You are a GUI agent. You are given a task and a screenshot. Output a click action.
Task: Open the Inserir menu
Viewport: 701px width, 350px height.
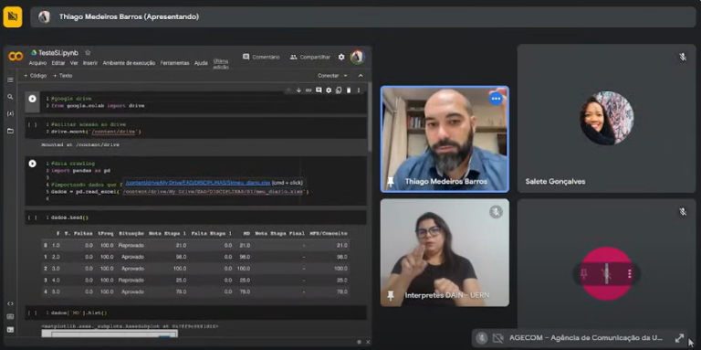click(x=89, y=63)
